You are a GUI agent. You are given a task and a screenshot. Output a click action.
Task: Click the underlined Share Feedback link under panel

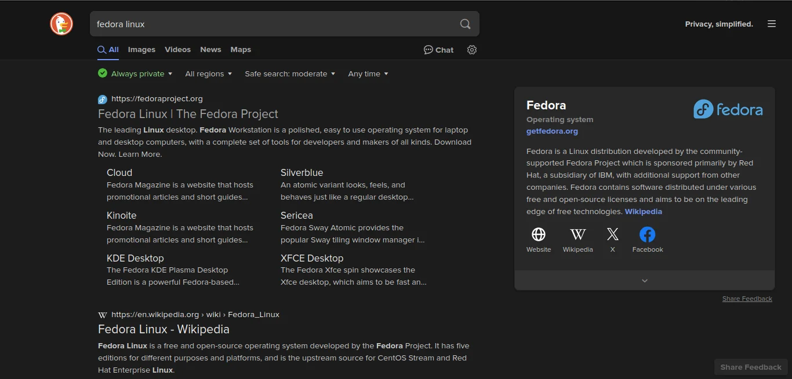(747, 299)
